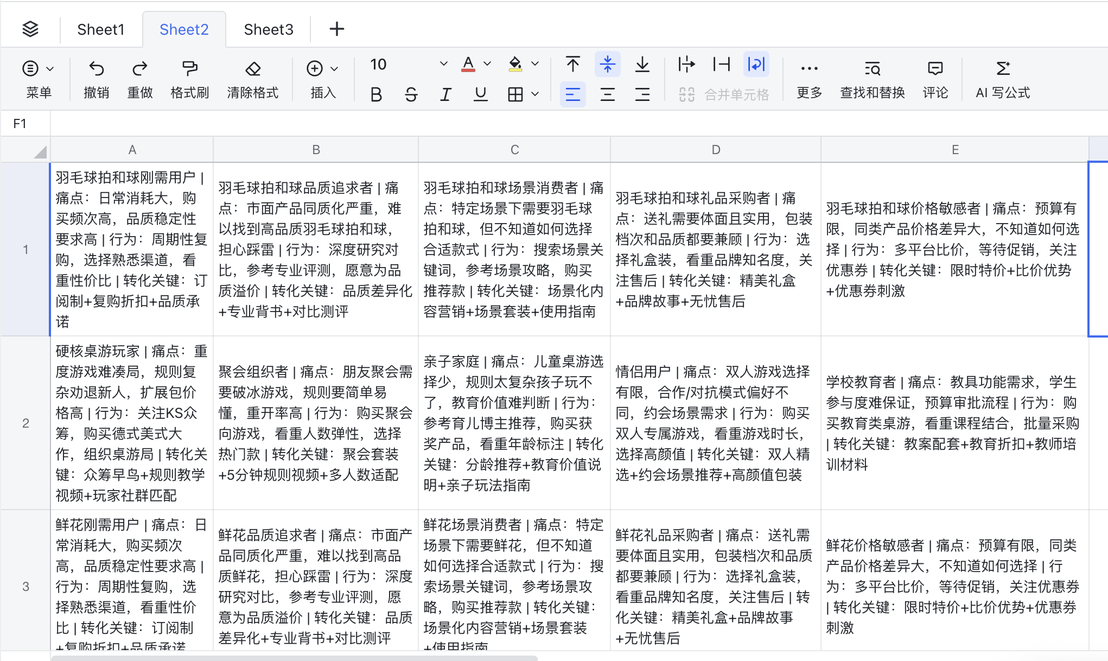1108x661 pixels.
Task: Switch to the Sheet1 tab
Action: coord(101,29)
